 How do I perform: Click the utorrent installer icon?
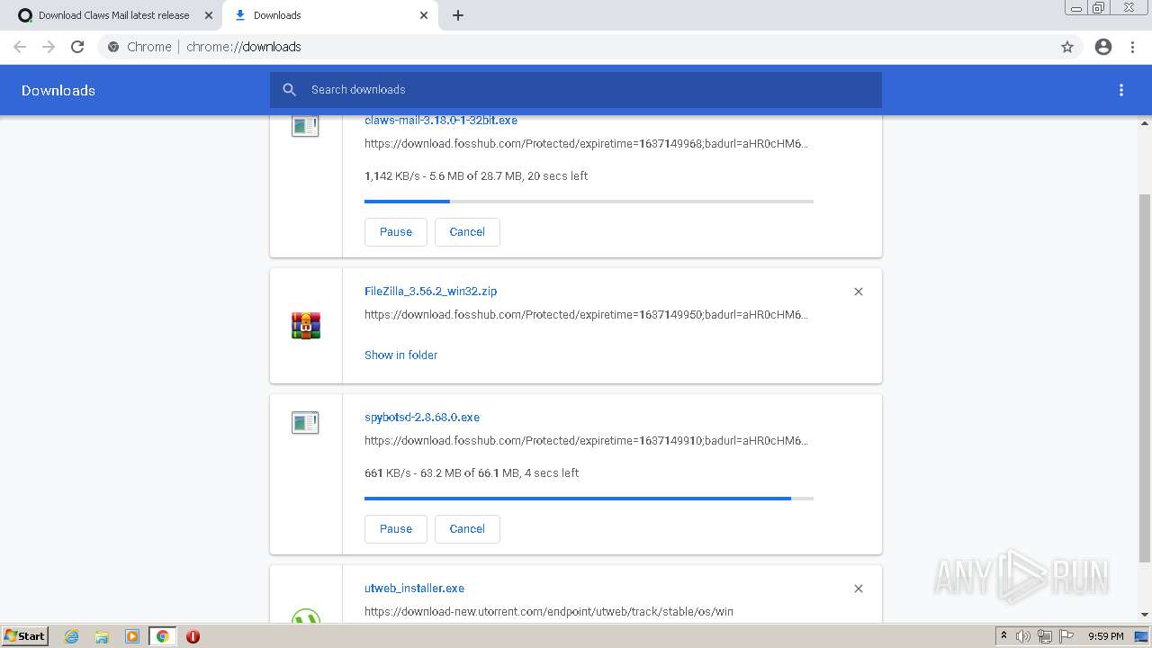[306, 616]
